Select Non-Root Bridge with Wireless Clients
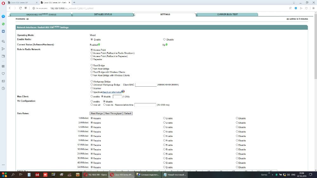 92,75
